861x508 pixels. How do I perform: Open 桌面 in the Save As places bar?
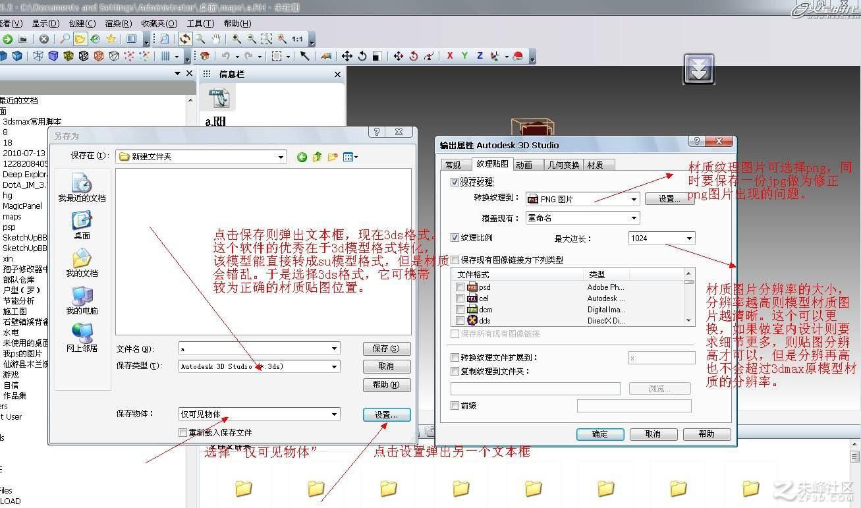point(82,225)
